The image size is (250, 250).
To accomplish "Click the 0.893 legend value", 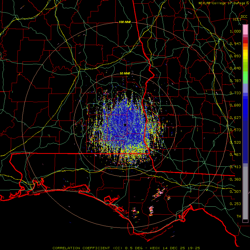I will (x=235, y=56).
